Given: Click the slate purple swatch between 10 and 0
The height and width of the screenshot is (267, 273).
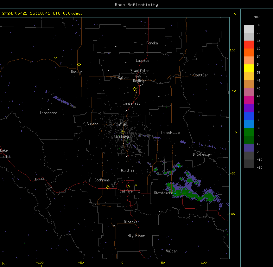Looking at the screenshot, I should tap(249, 148).
